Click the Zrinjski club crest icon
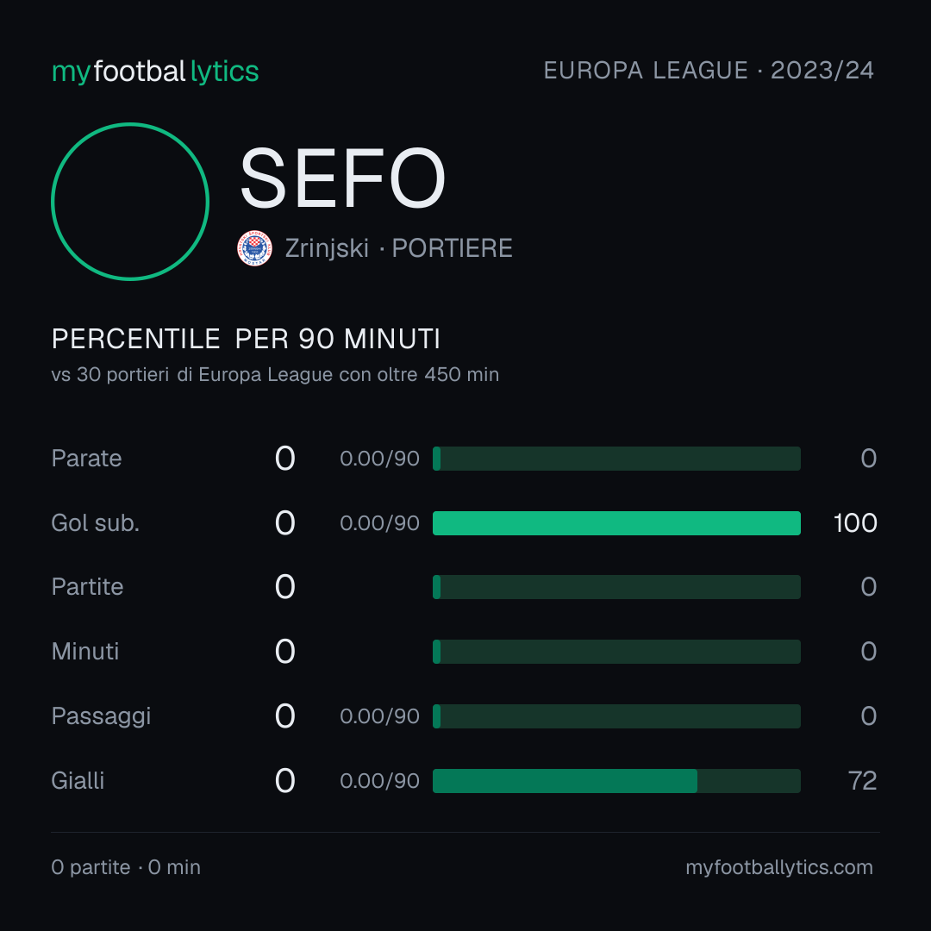This screenshot has width=931, height=931. pos(254,248)
